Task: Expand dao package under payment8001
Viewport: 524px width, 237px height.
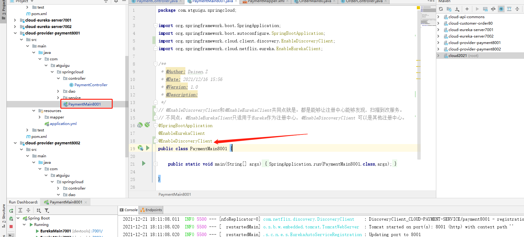Action: [58, 91]
